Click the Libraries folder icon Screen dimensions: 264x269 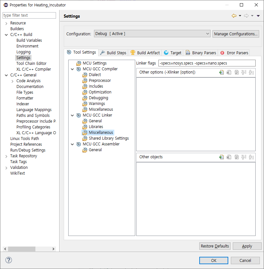pos(85,127)
